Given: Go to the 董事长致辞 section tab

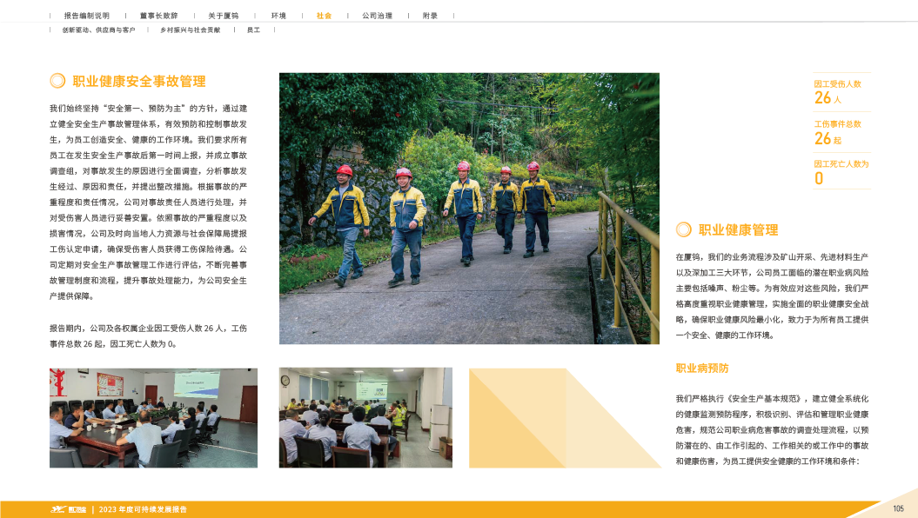Looking at the screenshot, I should point(157,16).
